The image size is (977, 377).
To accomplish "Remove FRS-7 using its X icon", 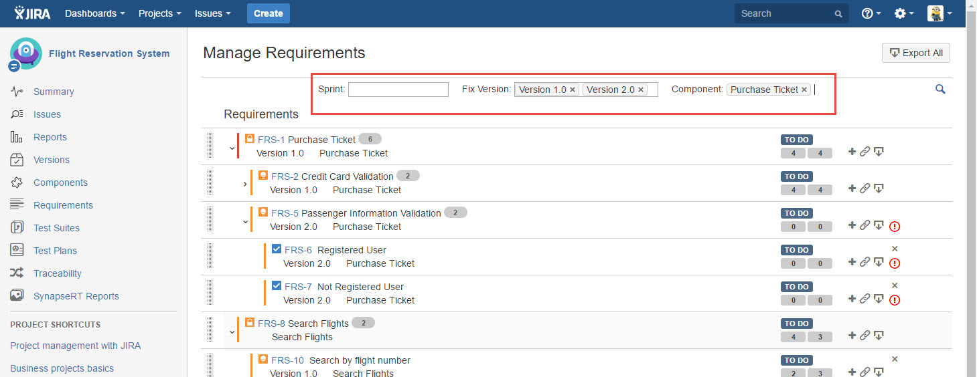I will [895, 285].
